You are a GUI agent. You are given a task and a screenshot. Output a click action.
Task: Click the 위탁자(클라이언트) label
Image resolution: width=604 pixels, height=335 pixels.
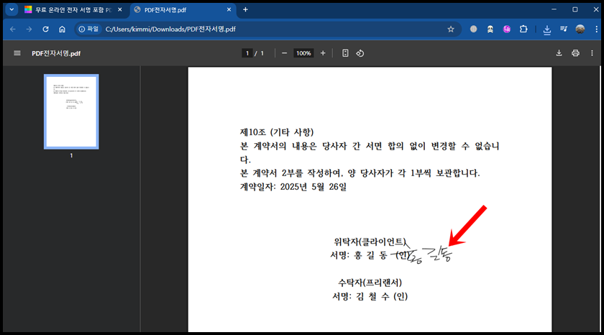pyautogui.click(x=370, y=242)
